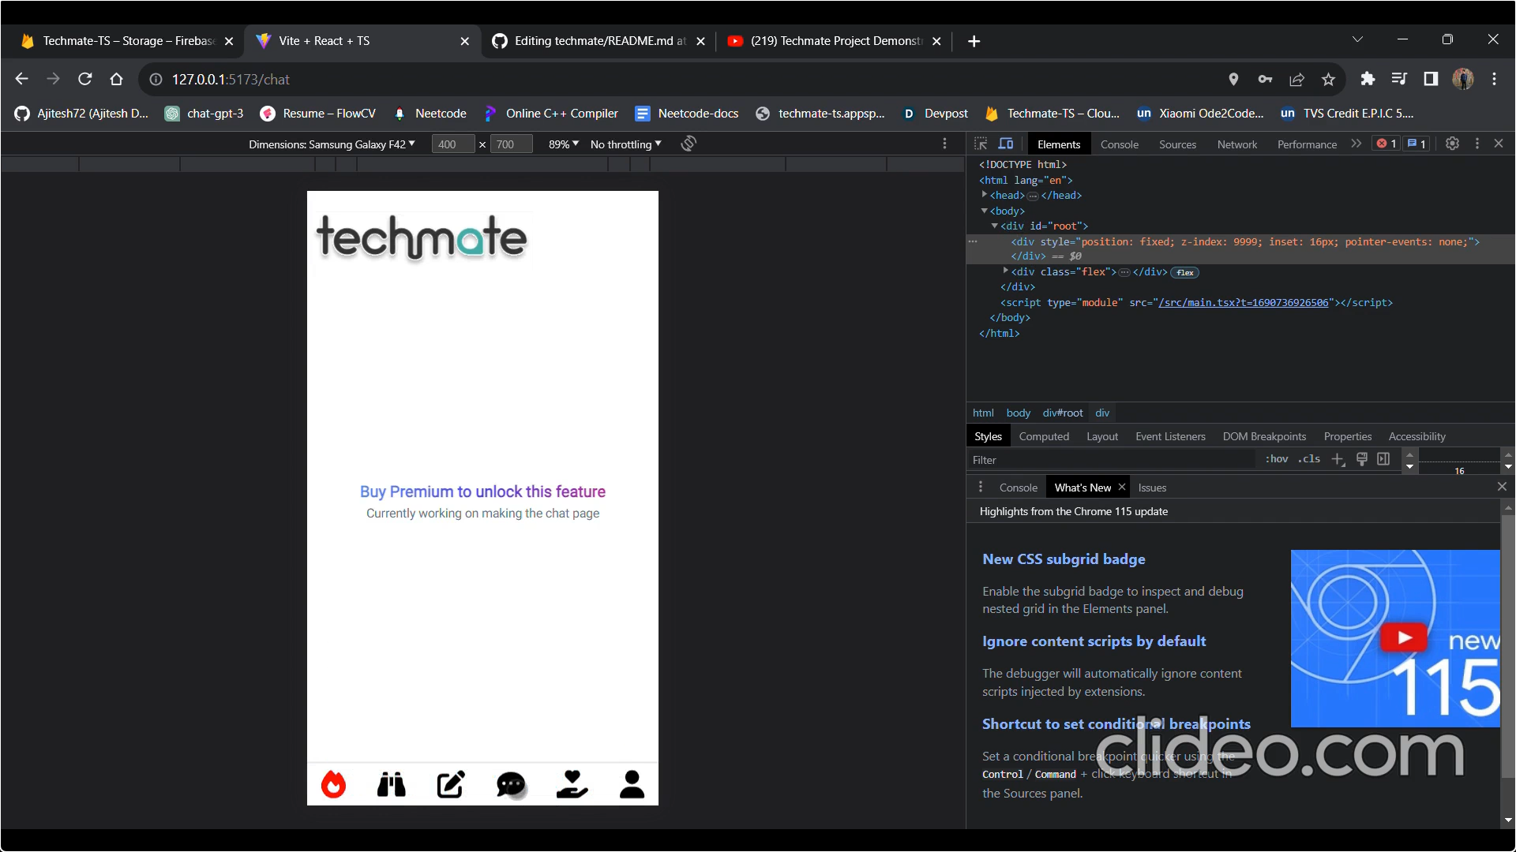
Task: Tap the profile person nav icon
Action: click(632, 784)
